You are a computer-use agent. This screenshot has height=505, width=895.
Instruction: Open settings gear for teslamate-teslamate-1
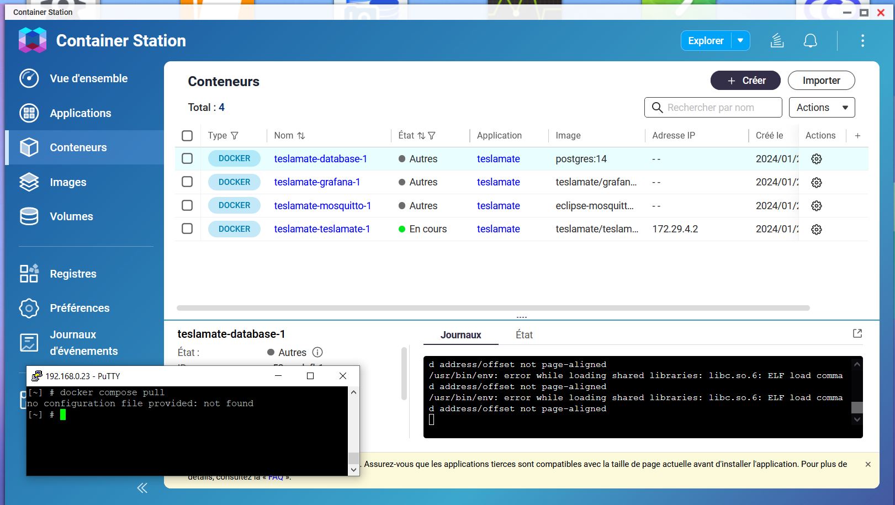point(817,229)
